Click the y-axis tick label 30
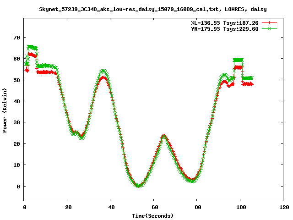This screenshot has height=220, width=293. (x=16, y=122)
